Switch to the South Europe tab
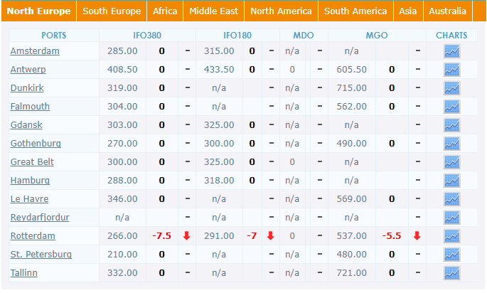 coord(112,11)
